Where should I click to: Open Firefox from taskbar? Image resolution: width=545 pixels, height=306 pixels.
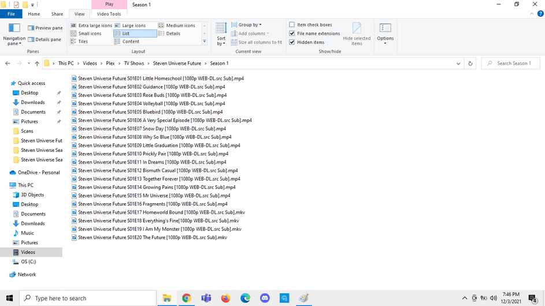point(225,298)
